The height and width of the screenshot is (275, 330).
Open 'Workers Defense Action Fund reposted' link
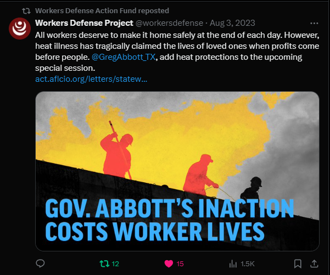click(102, 11)
